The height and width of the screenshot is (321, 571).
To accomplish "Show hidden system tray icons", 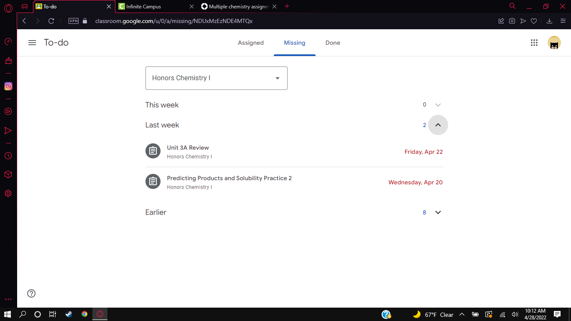I will [462, 315].
